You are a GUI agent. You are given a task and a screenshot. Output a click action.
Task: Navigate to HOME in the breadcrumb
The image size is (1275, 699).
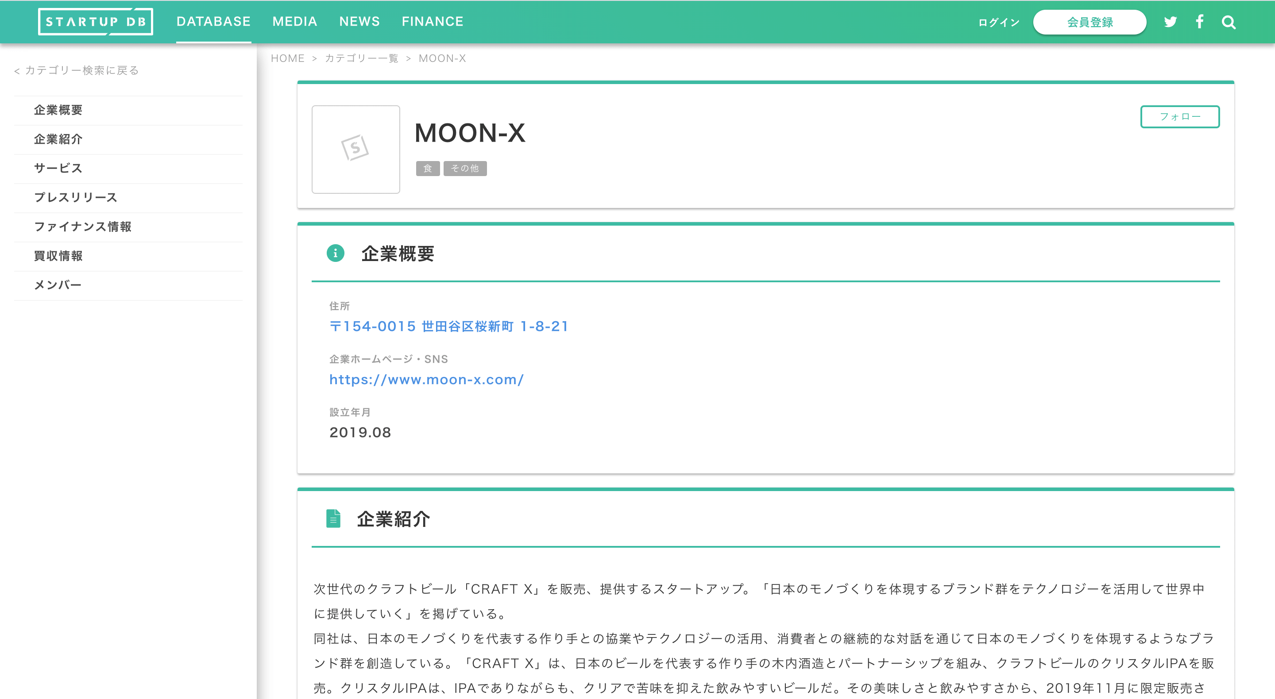coord(288,58)
